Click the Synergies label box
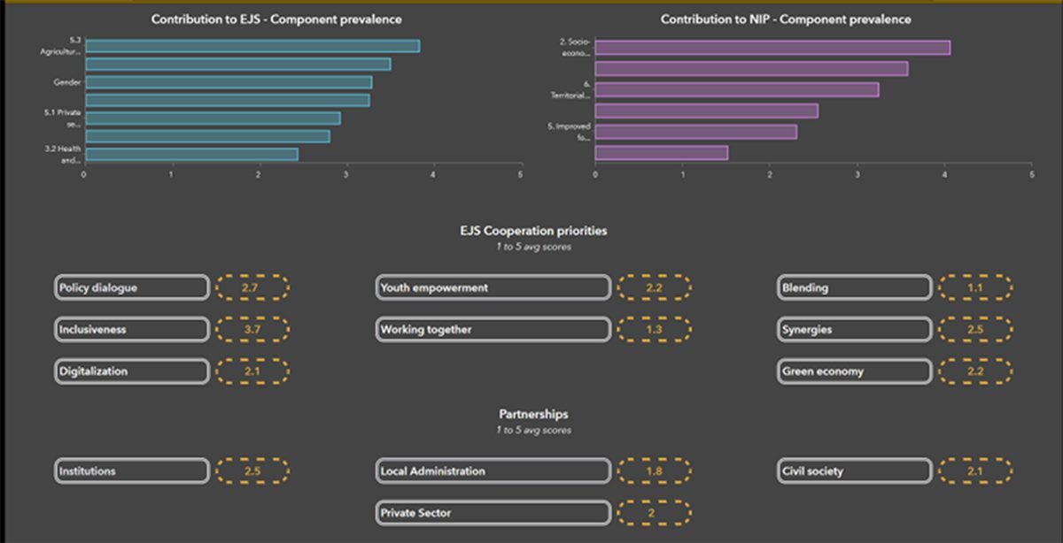The width and height of the screenshot is (1063, 543). tap(855, 329)
